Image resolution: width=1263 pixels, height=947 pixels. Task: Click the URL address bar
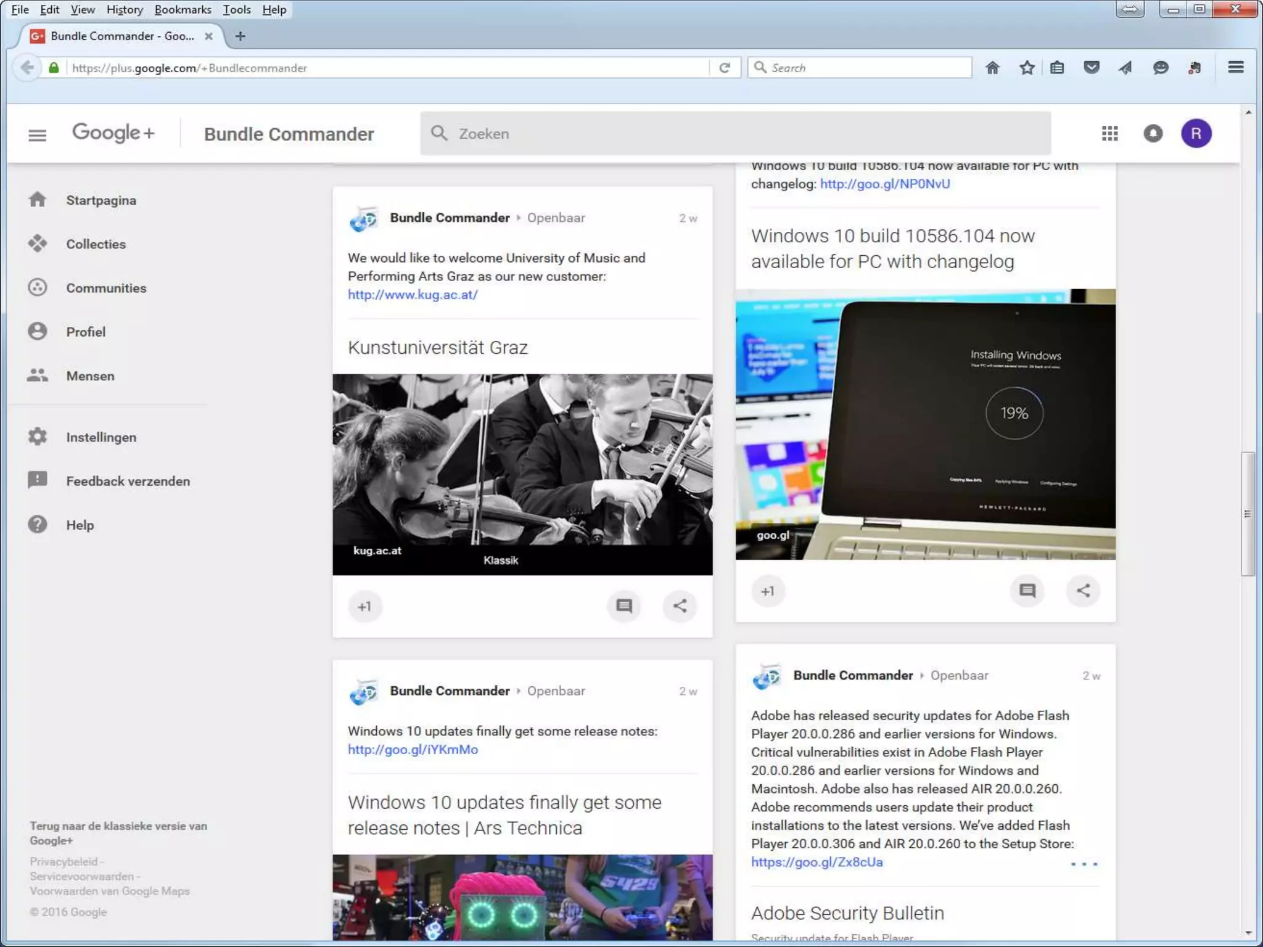tap(390, 68)
